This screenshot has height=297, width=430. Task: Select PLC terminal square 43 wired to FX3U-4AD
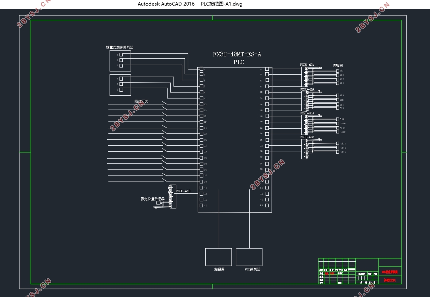pos(201,194)
